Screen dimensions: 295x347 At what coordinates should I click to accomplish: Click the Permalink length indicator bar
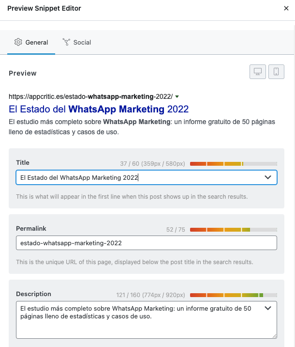tap(234, 229)
